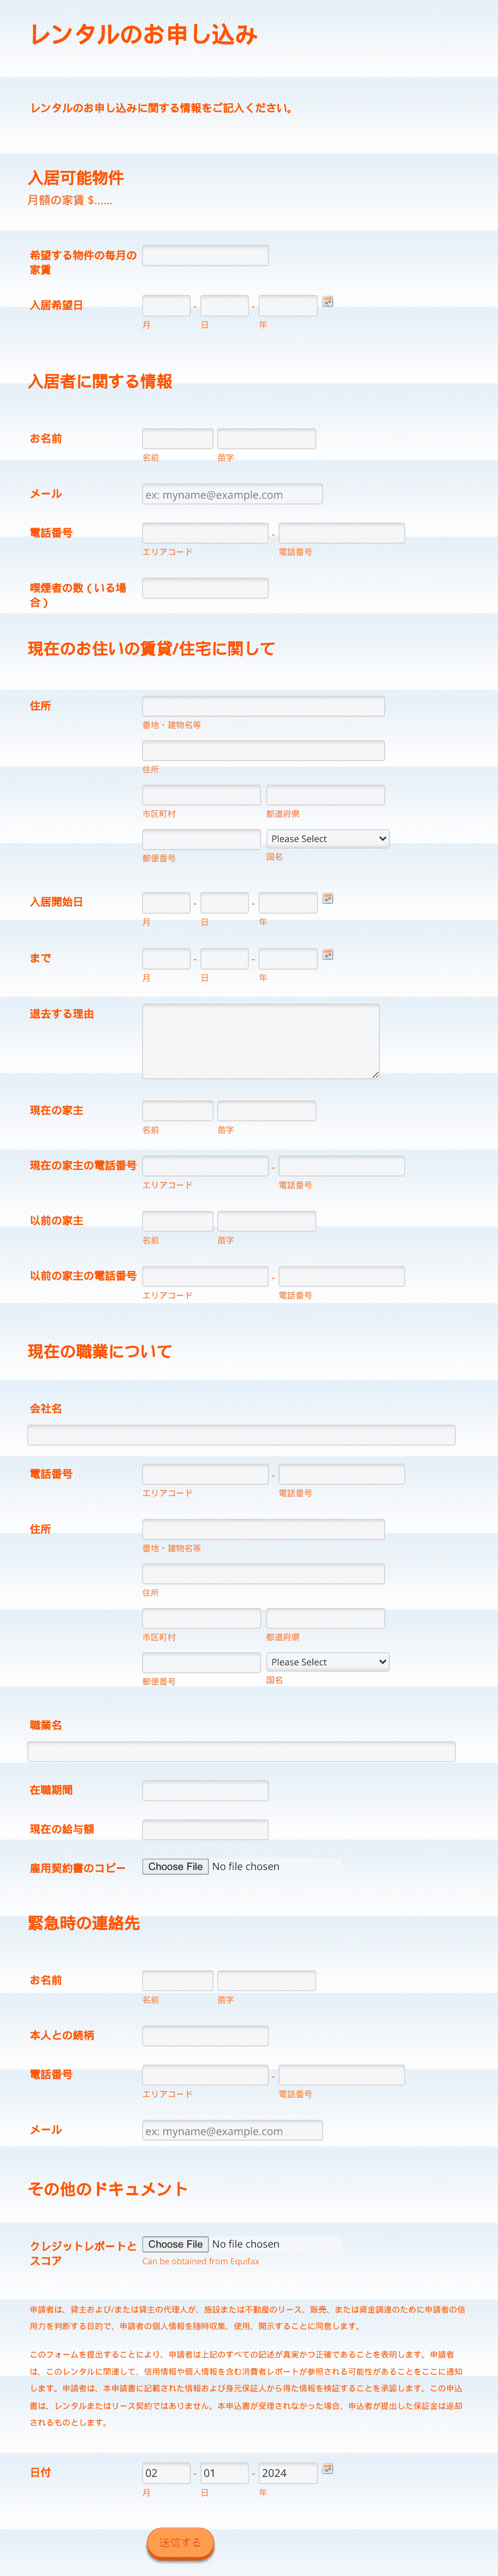
Task: Click the 年 field showing 2024
Action: click(x=288, y=2472)
